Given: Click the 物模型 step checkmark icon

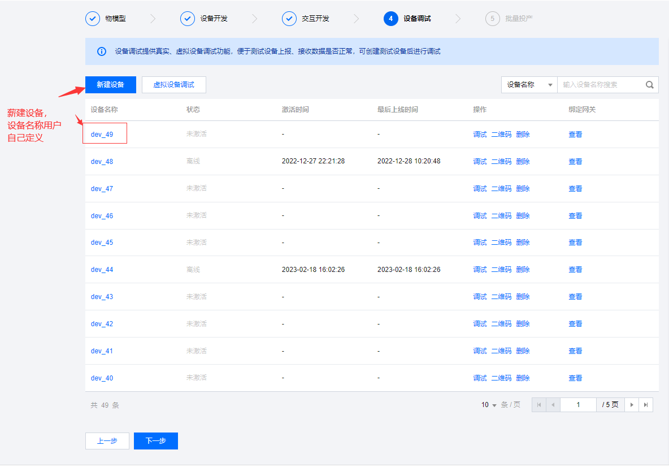Looking at the screenshot, I should coord(92,19).
